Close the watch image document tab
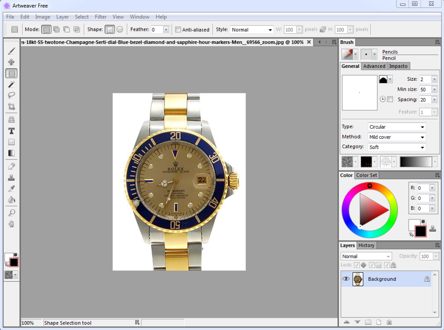The height and width of the screenshot is (330, 444). (x=309, y=42)
